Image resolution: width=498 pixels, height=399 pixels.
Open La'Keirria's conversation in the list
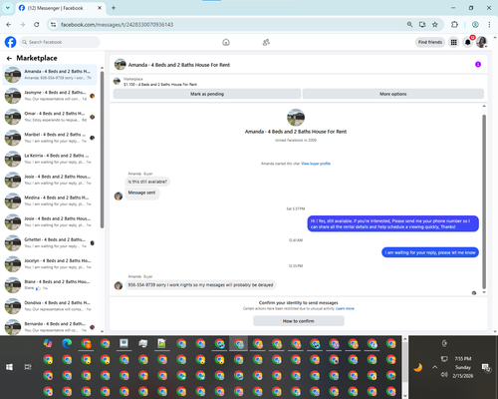(50, 159)
